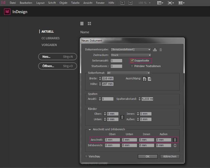Open the Layout menu
This screenshot has width=210, height=168.
(40, 3)
